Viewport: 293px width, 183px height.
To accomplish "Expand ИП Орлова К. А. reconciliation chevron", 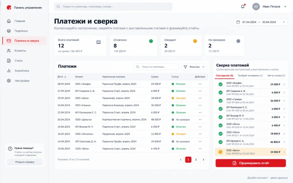I will 284,142.
